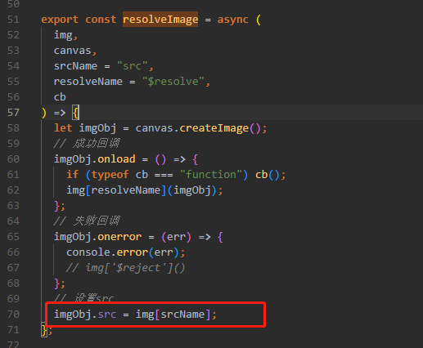423x348 pixels.
Task: Click the cb parameter on line 56
Action: [x=60, y=97]
